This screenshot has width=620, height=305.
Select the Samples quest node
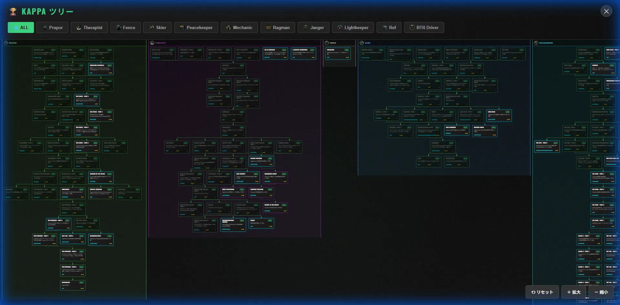[603, 69]
